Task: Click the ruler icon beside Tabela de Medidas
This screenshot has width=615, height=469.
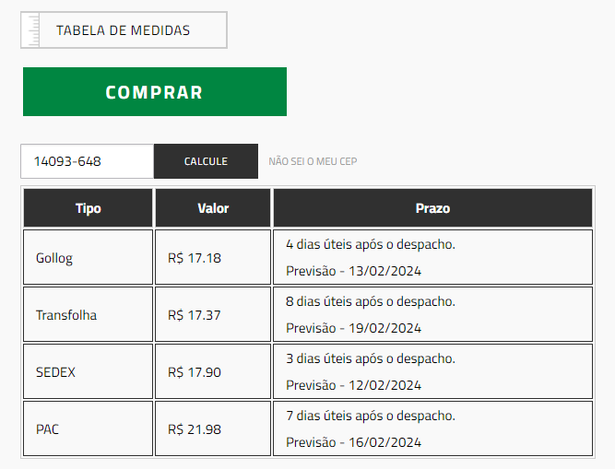Action: click(30, 30)
